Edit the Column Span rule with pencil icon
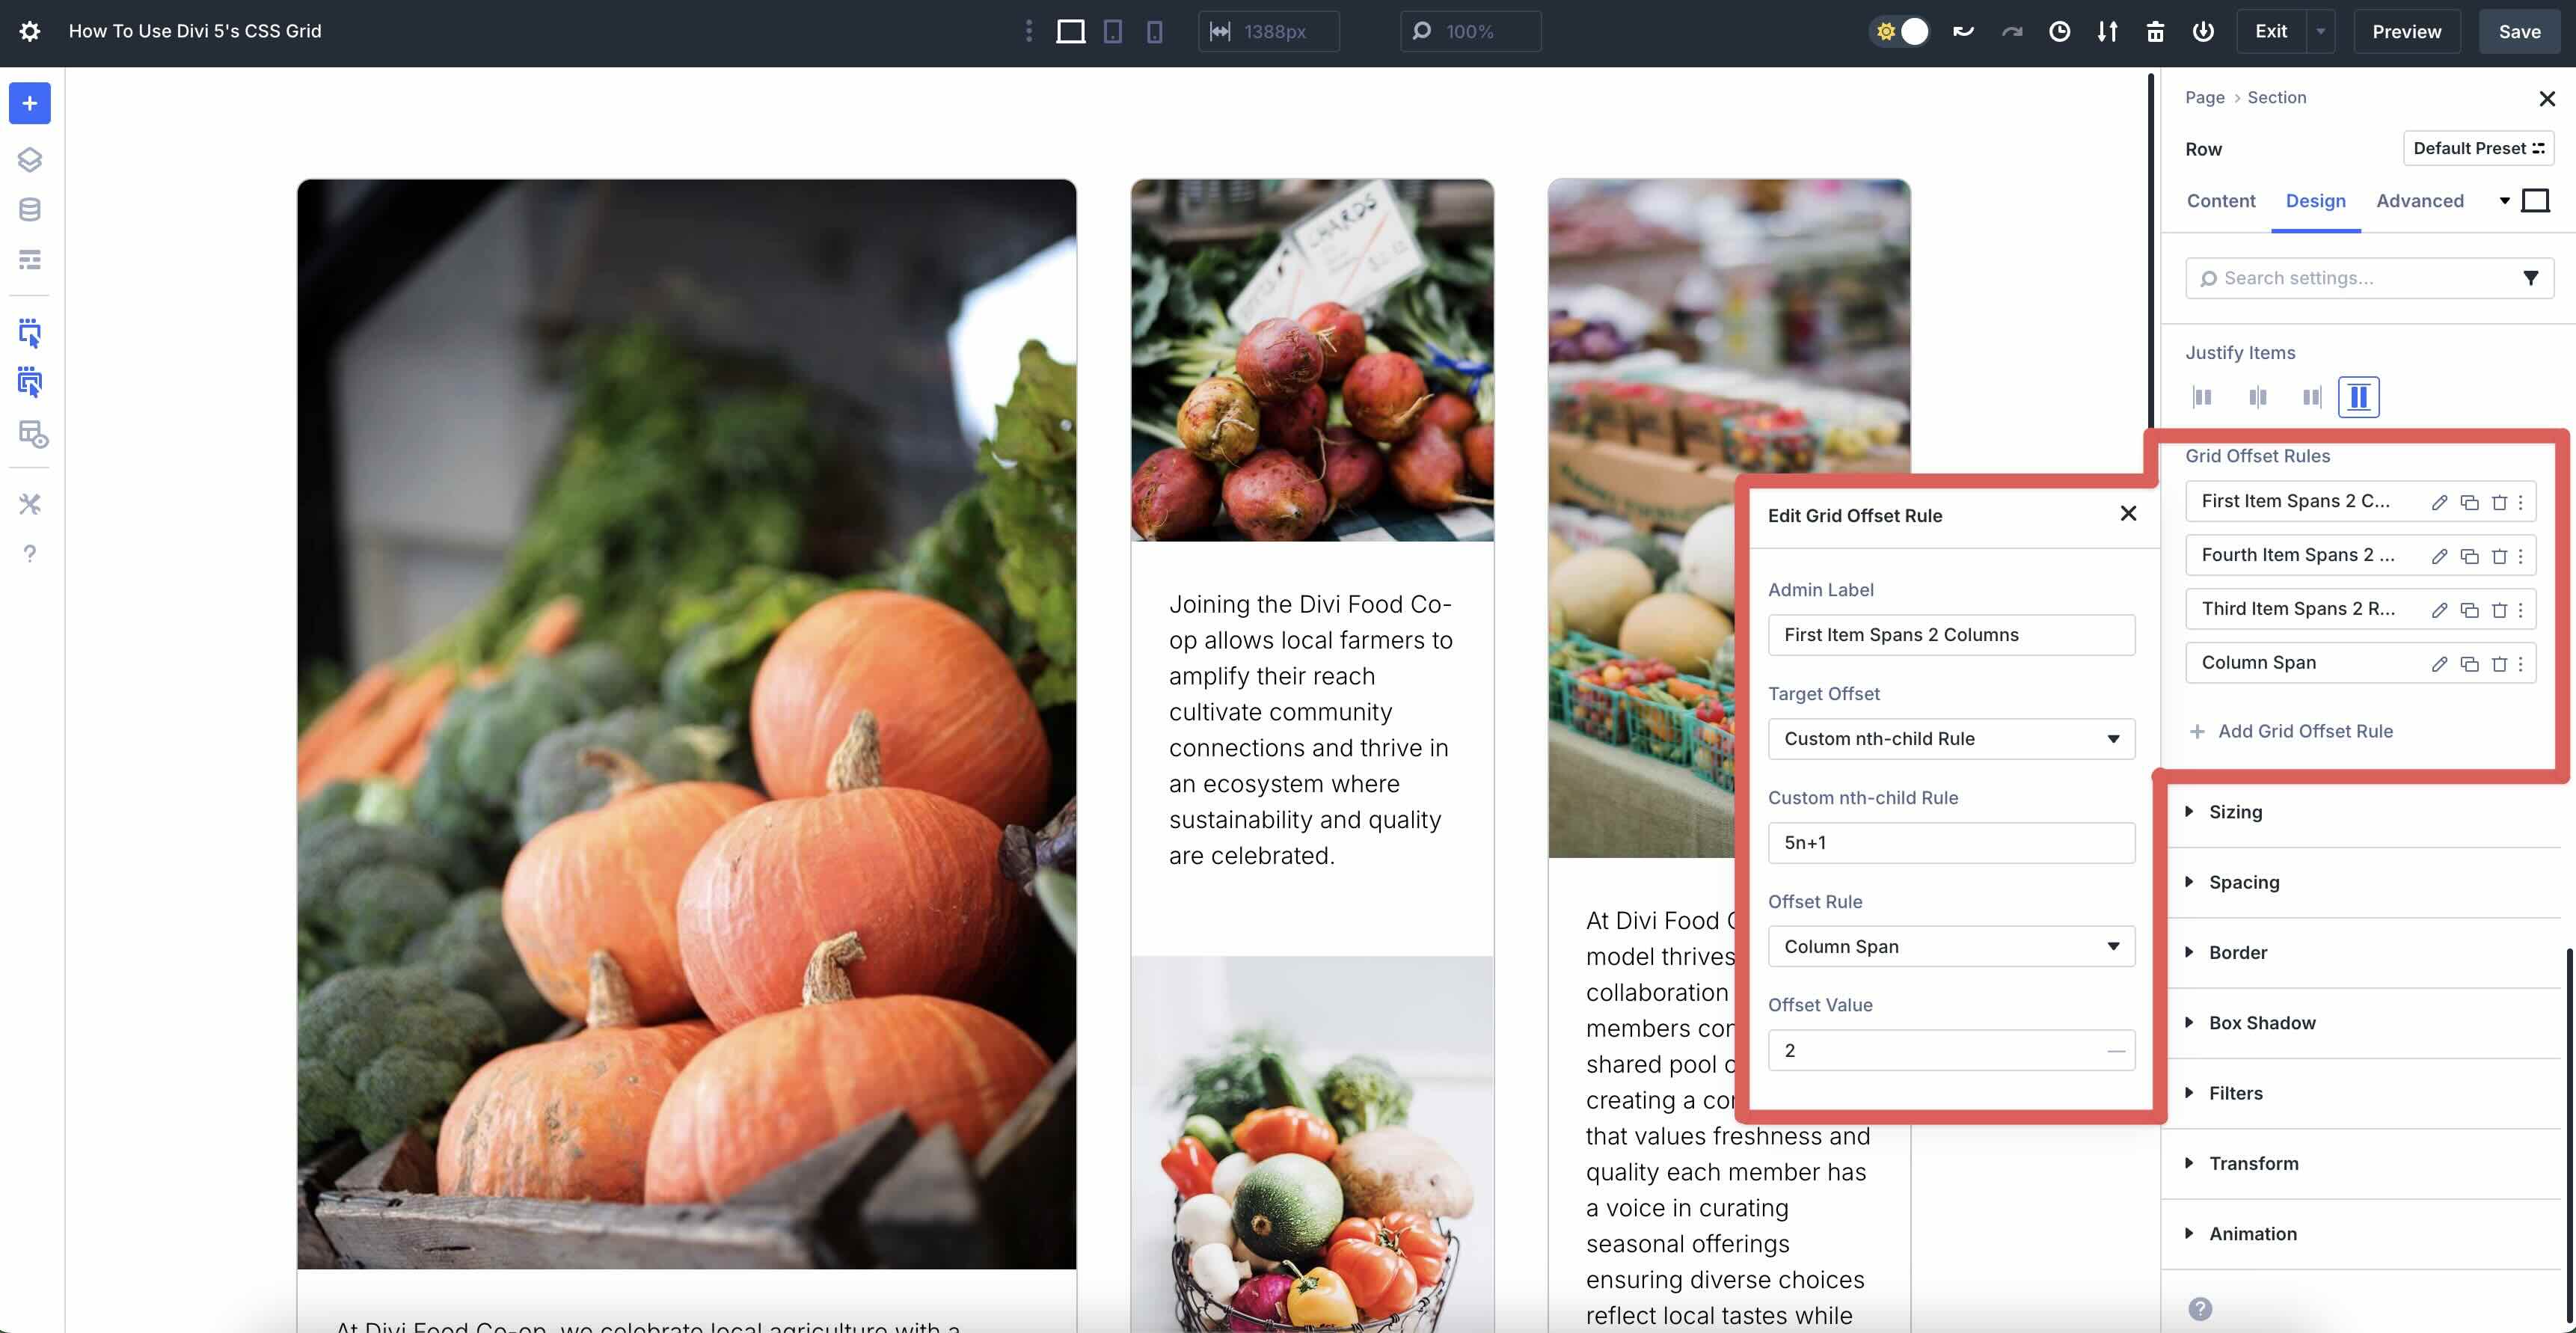This screenshot has width=2576, height=1333. [2440, 663]
